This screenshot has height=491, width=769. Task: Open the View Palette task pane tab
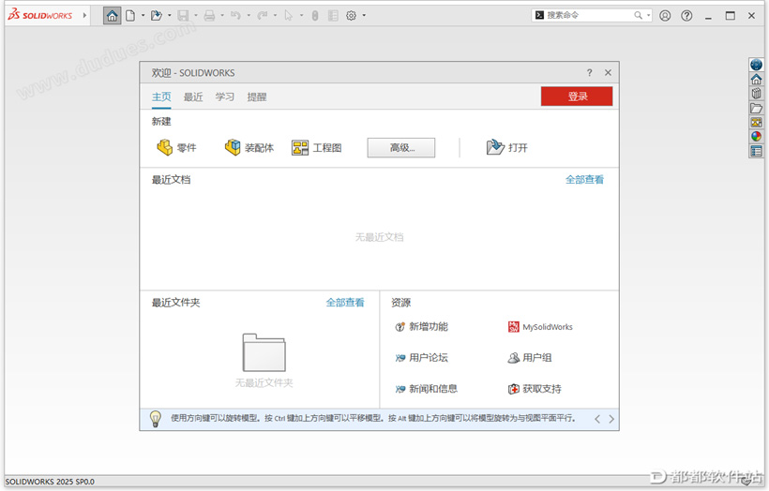756,123
